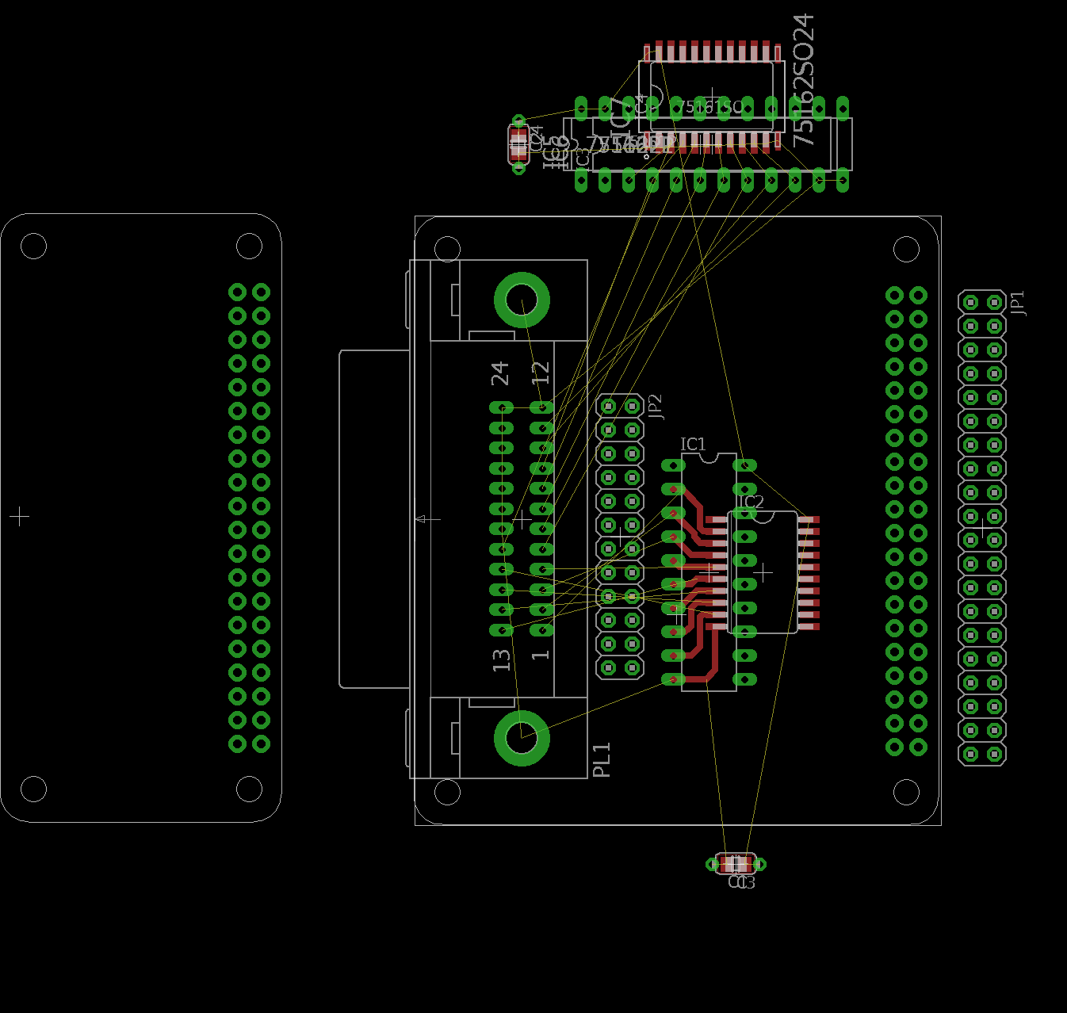This screenshot has height=1013, width=1067.
Task: Click pin number 13 label on connector
Action: [x=501, y=659]
